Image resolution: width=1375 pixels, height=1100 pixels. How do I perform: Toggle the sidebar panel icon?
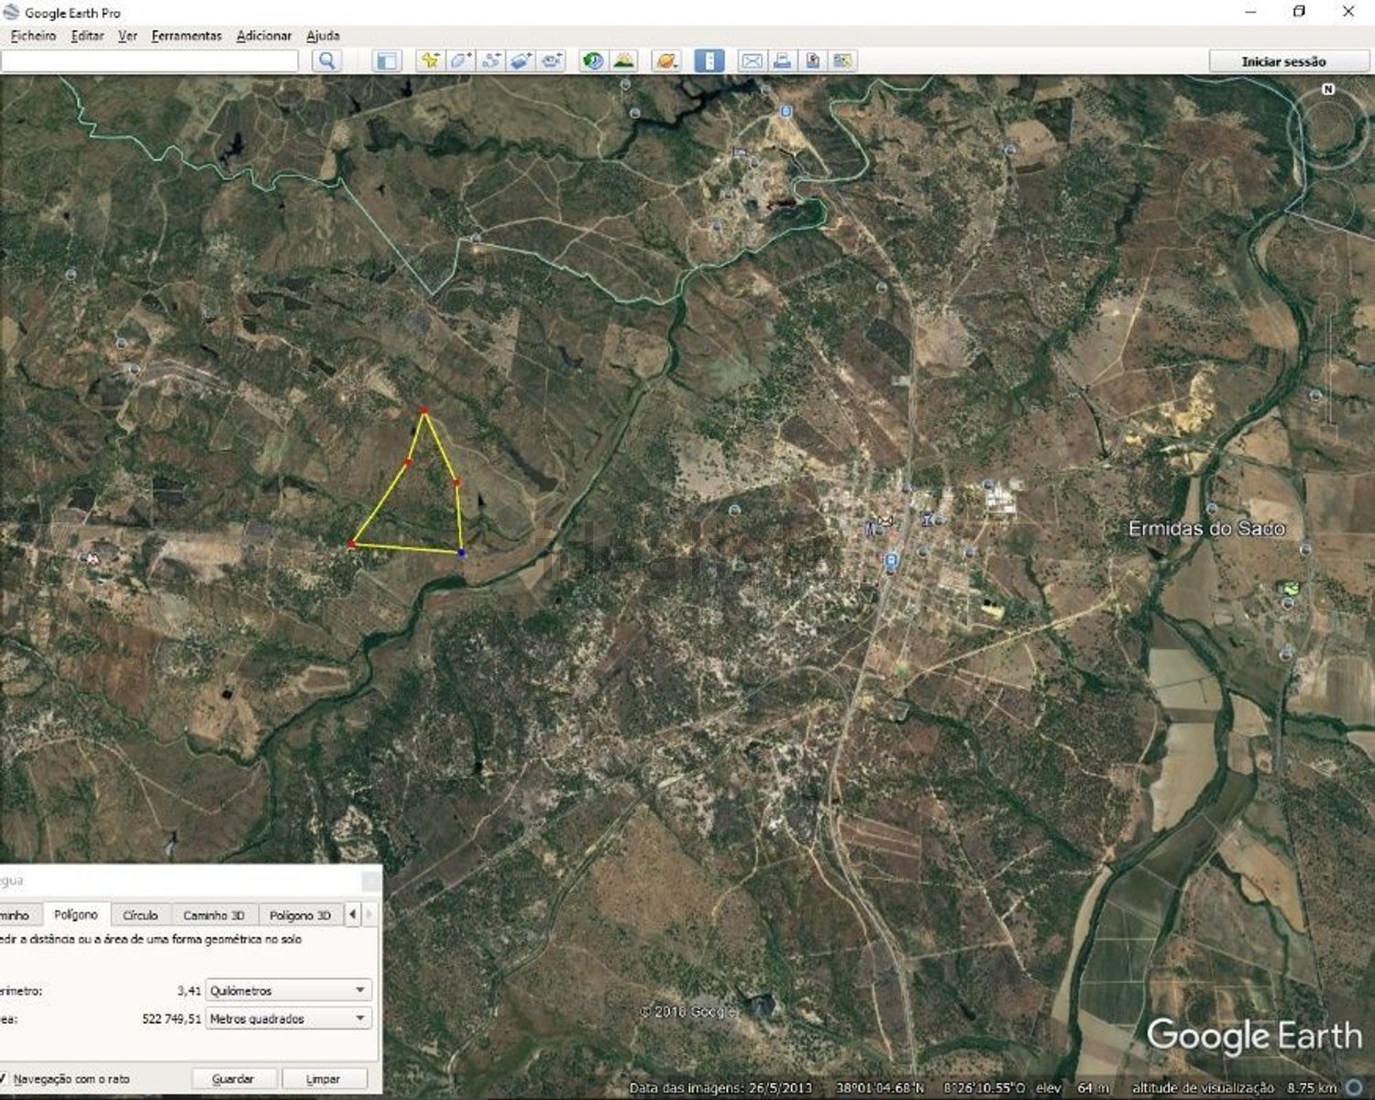pyautogui.click(x=387, y=61)
